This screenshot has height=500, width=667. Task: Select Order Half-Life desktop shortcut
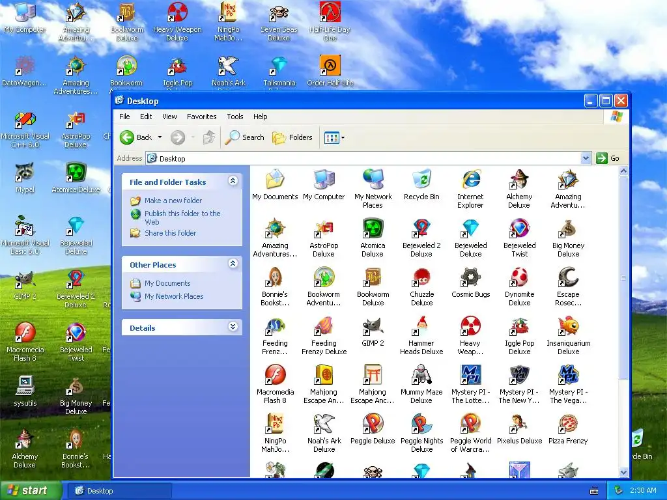[x=330, y=66]
